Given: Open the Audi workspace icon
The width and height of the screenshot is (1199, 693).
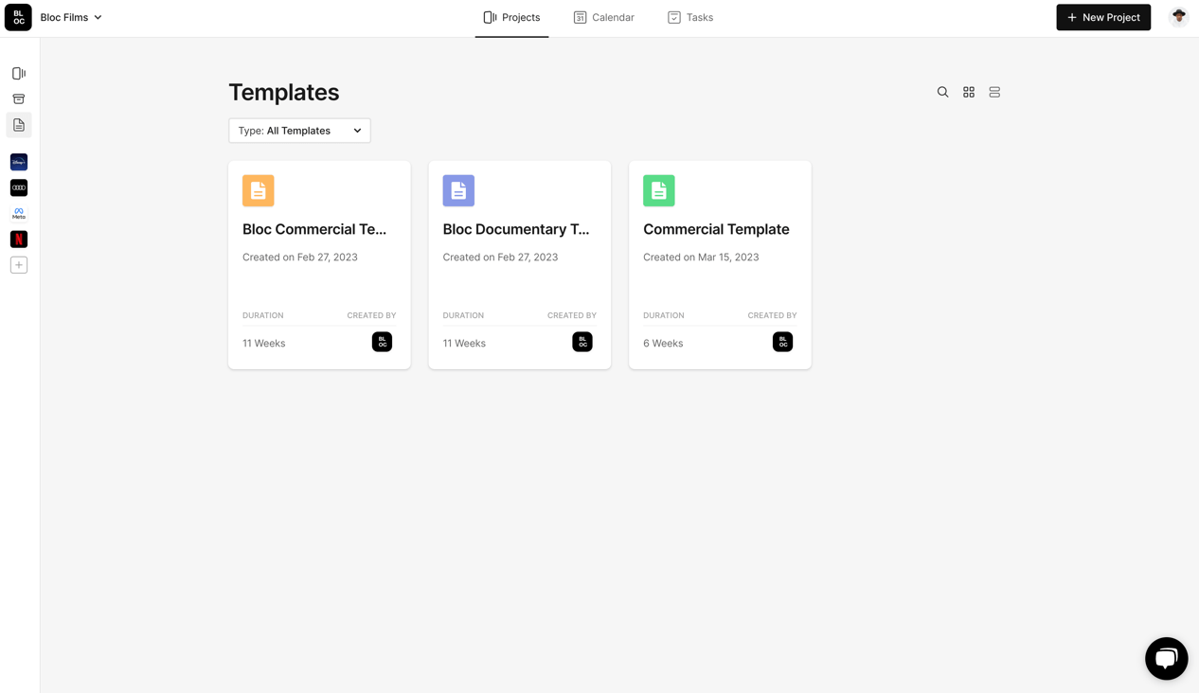Looking at the screenshot, I should click(19, 187).
